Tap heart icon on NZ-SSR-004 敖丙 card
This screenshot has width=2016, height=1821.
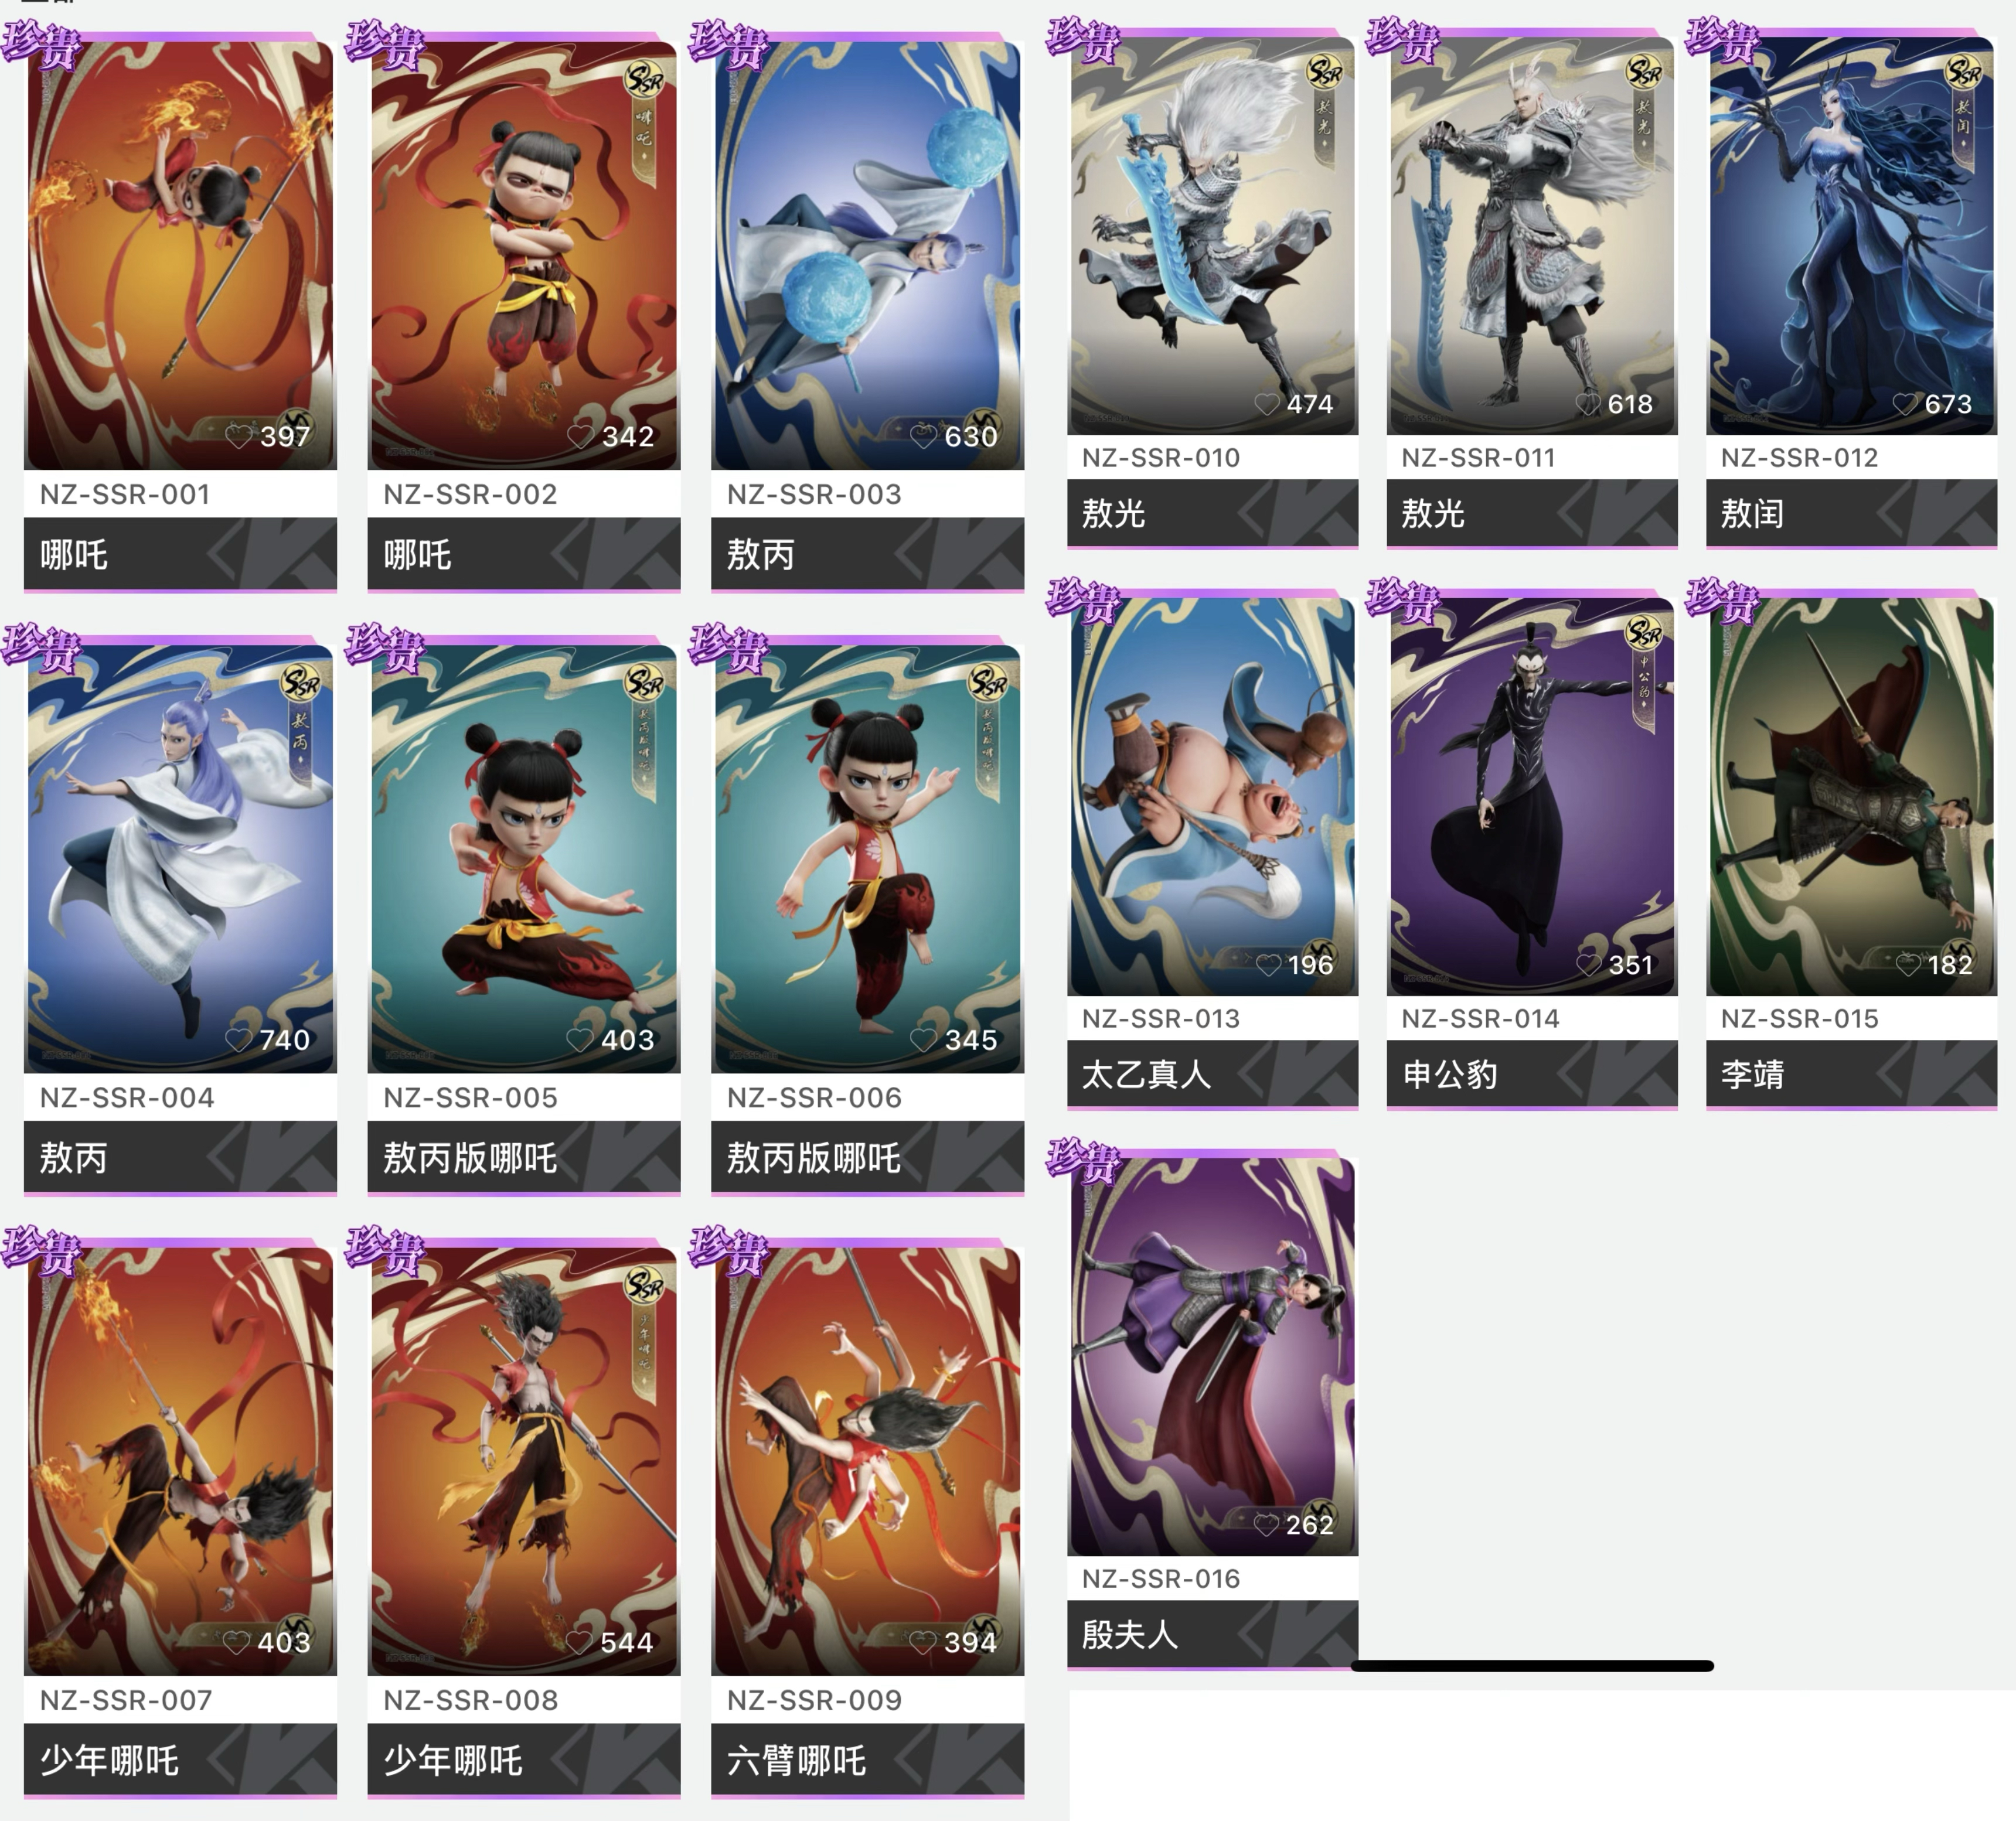pos(238,1039)
